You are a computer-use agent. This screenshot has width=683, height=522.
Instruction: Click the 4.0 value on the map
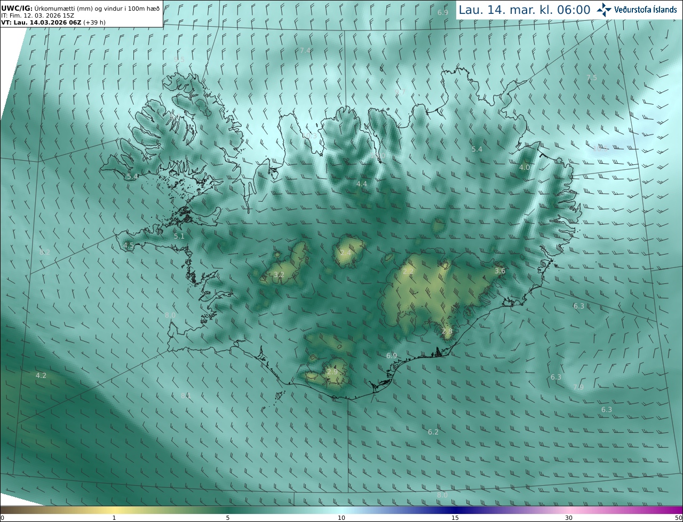525,167
